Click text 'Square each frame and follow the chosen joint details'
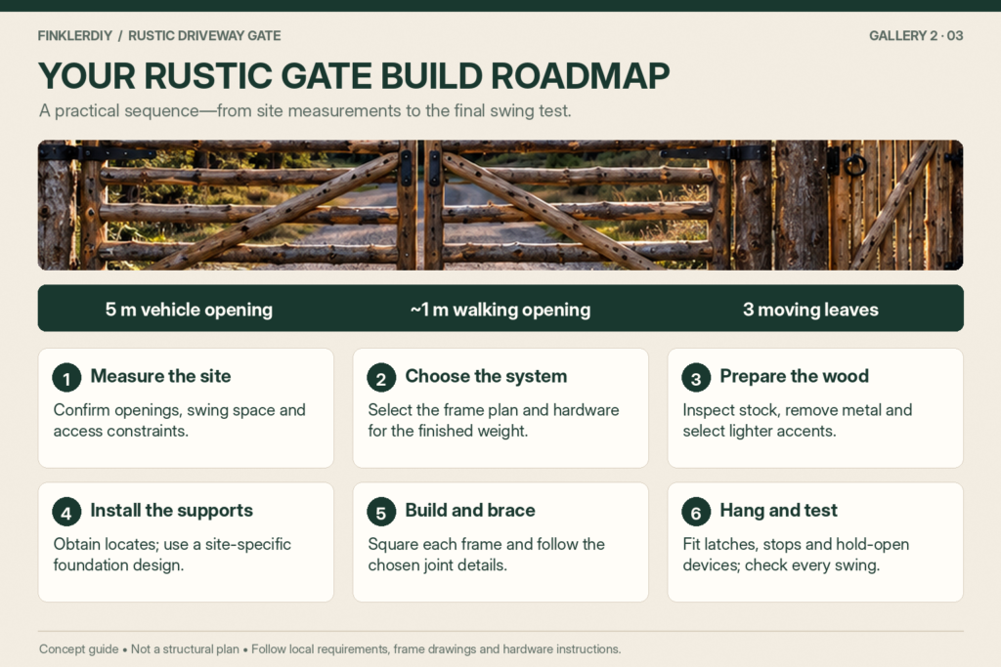This screenshot has height=667, width=1001. pos(487,555)
